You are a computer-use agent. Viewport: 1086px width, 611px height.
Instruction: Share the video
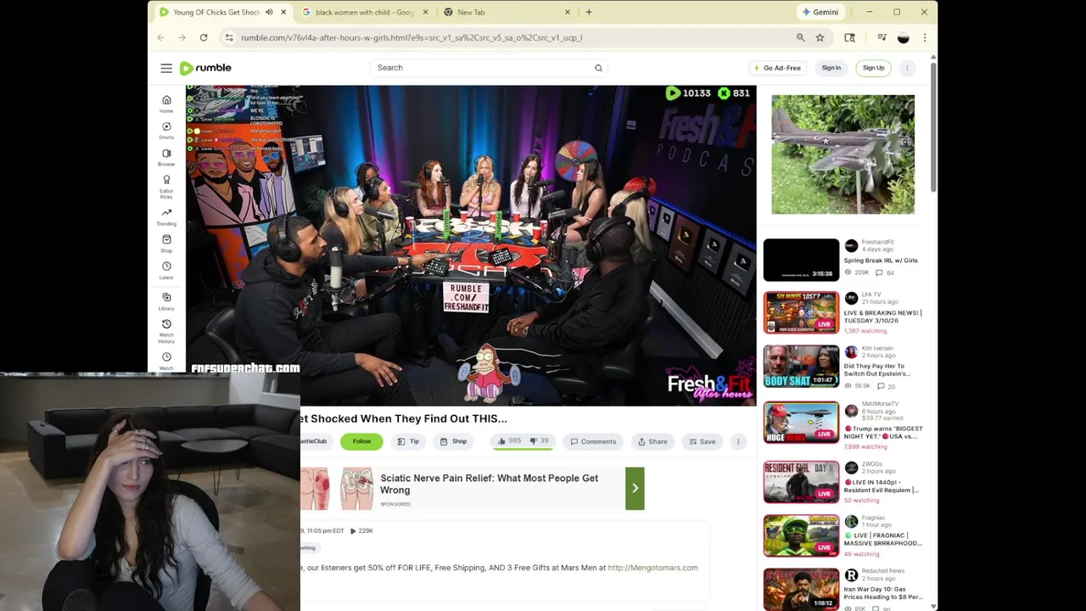coord(652,441)
